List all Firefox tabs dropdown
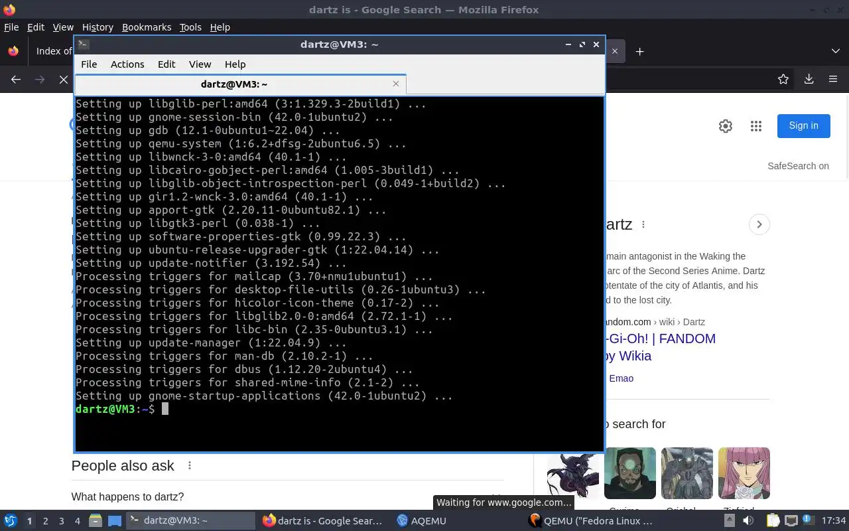The height and width of the screenshot is (531, 849). coord(836,51)
